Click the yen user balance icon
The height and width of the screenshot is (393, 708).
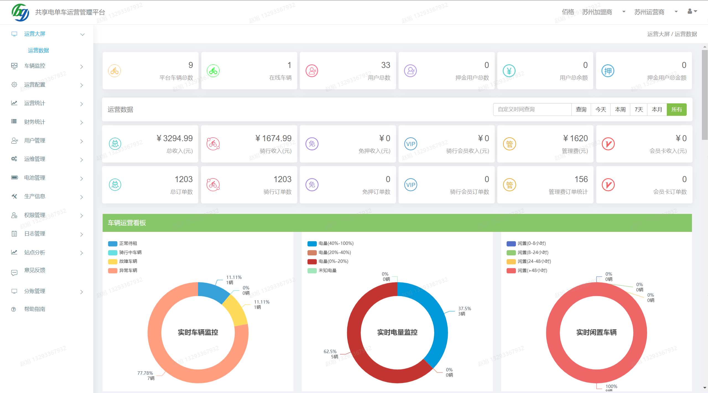tap(509, 71)
